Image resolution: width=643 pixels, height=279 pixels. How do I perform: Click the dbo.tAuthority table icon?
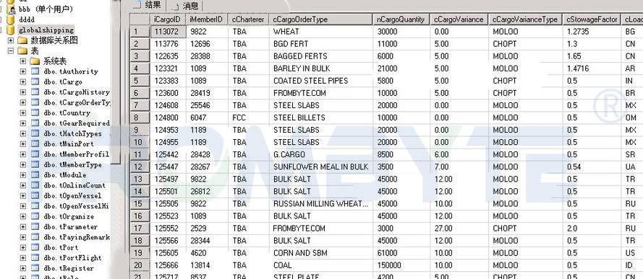[35, 71]
